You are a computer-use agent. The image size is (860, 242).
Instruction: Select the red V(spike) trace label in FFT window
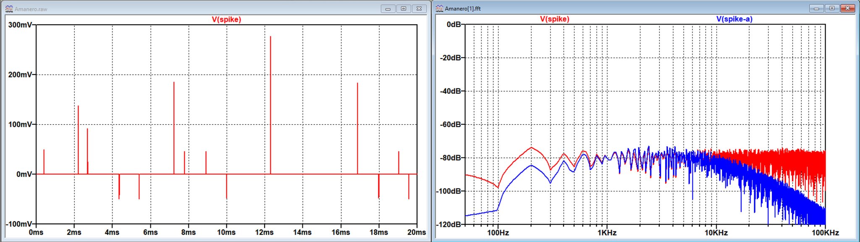pos(554,19)
